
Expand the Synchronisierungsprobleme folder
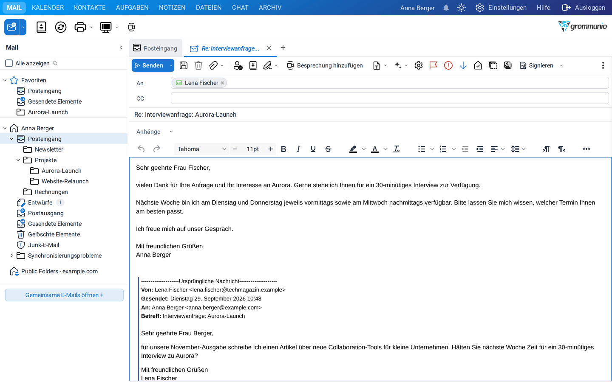click(x=11, y=256)
